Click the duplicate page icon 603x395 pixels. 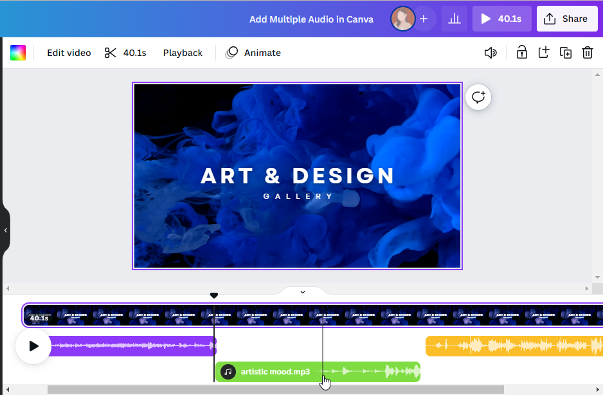[566, 53]
